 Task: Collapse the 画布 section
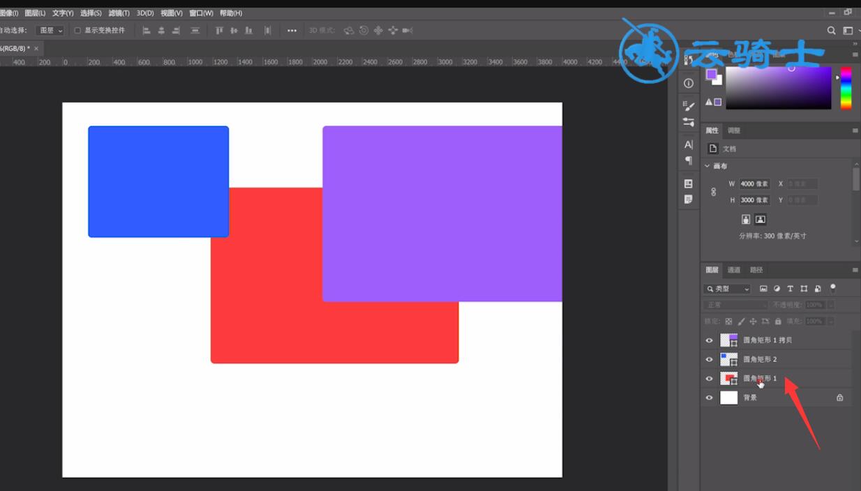point(707,166)
